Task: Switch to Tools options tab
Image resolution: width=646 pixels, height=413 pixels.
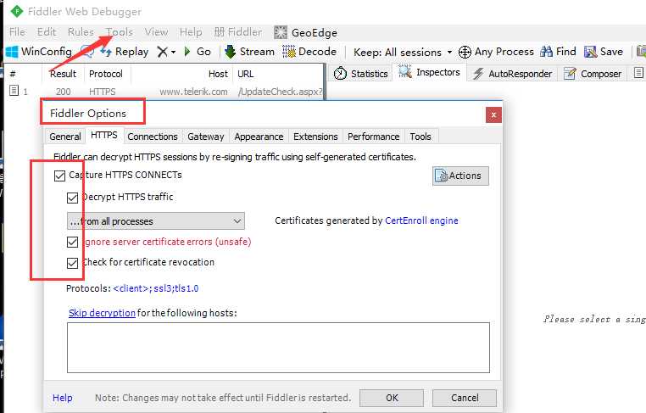Action: 420,137
